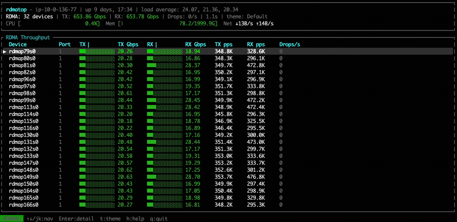Select the rdmap164s0 device name
The width and height of the screenshot is (457, 222).
[23, 191]
